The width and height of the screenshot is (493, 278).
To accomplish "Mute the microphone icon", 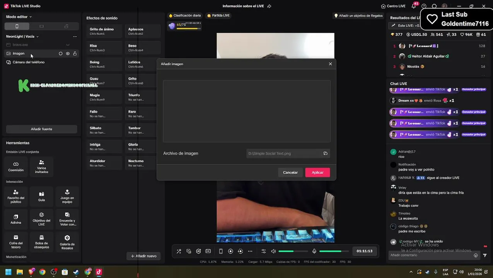I will (314, 251).
